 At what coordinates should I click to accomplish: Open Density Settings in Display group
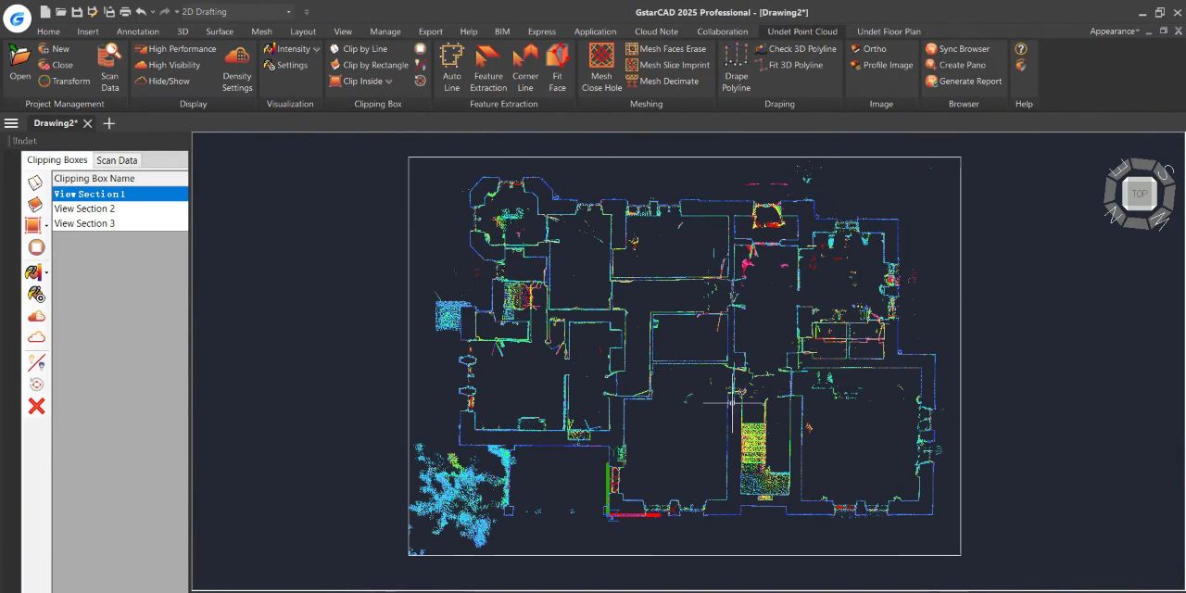(237, 69)
